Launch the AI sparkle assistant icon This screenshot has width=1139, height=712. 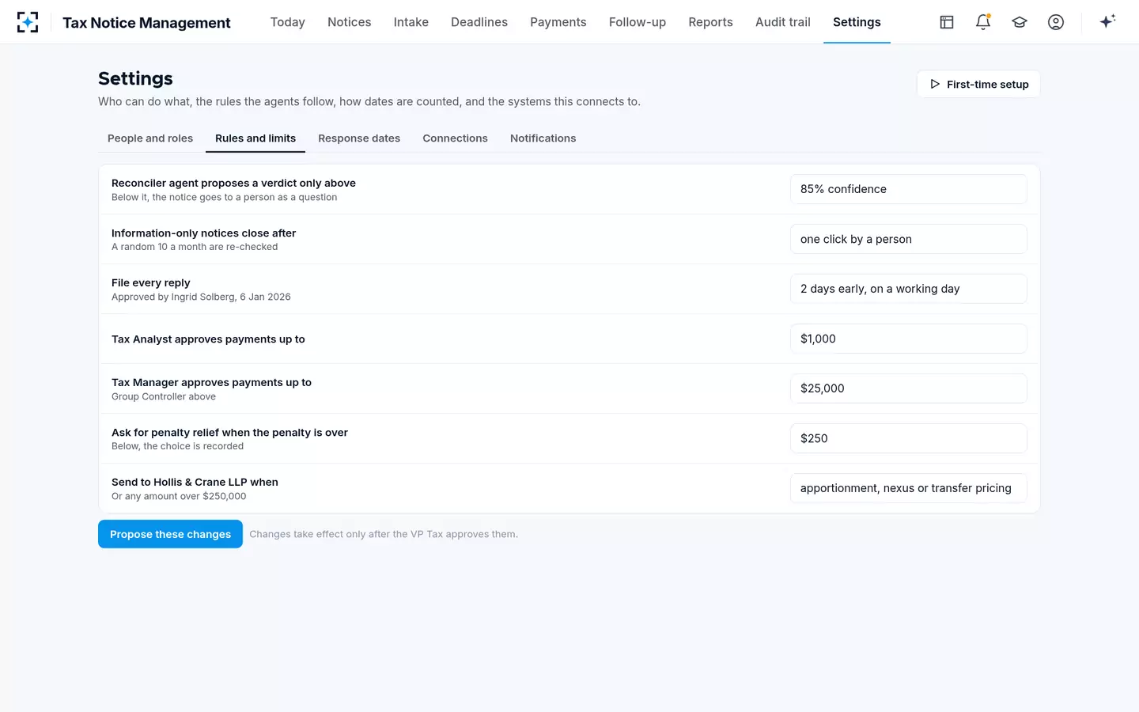pyautogui.click(x=1107, y=21)
